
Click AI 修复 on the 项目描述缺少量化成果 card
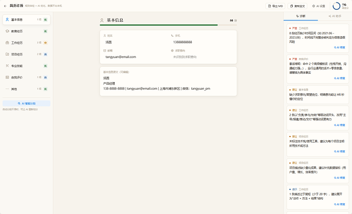coord(339,178)
